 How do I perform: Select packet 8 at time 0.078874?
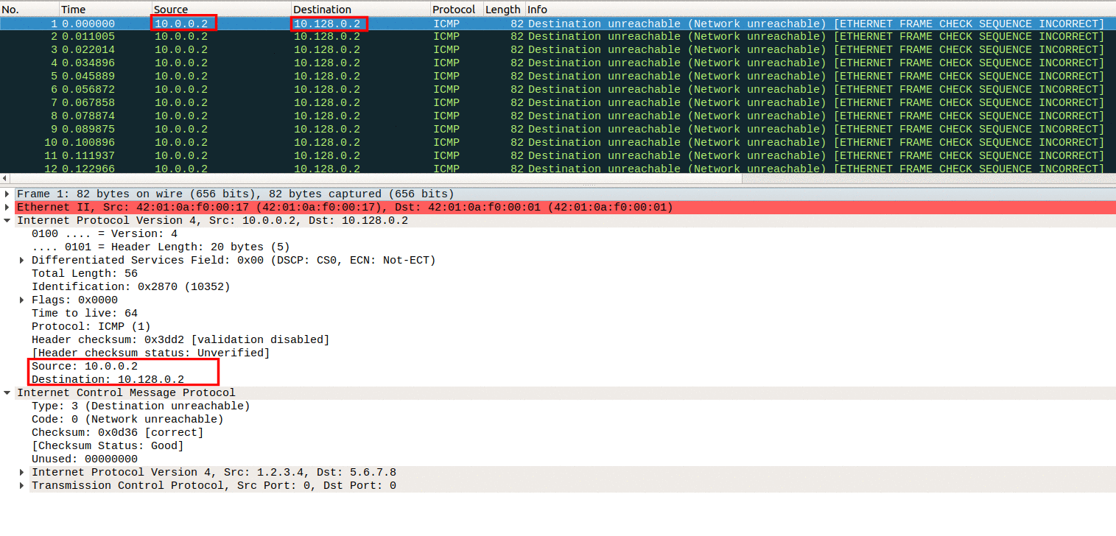coord(558,116)
